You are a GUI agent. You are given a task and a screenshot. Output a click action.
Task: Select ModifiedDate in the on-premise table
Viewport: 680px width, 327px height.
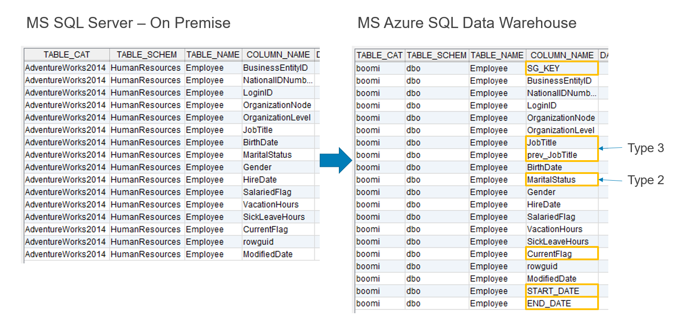pos(268,254)
